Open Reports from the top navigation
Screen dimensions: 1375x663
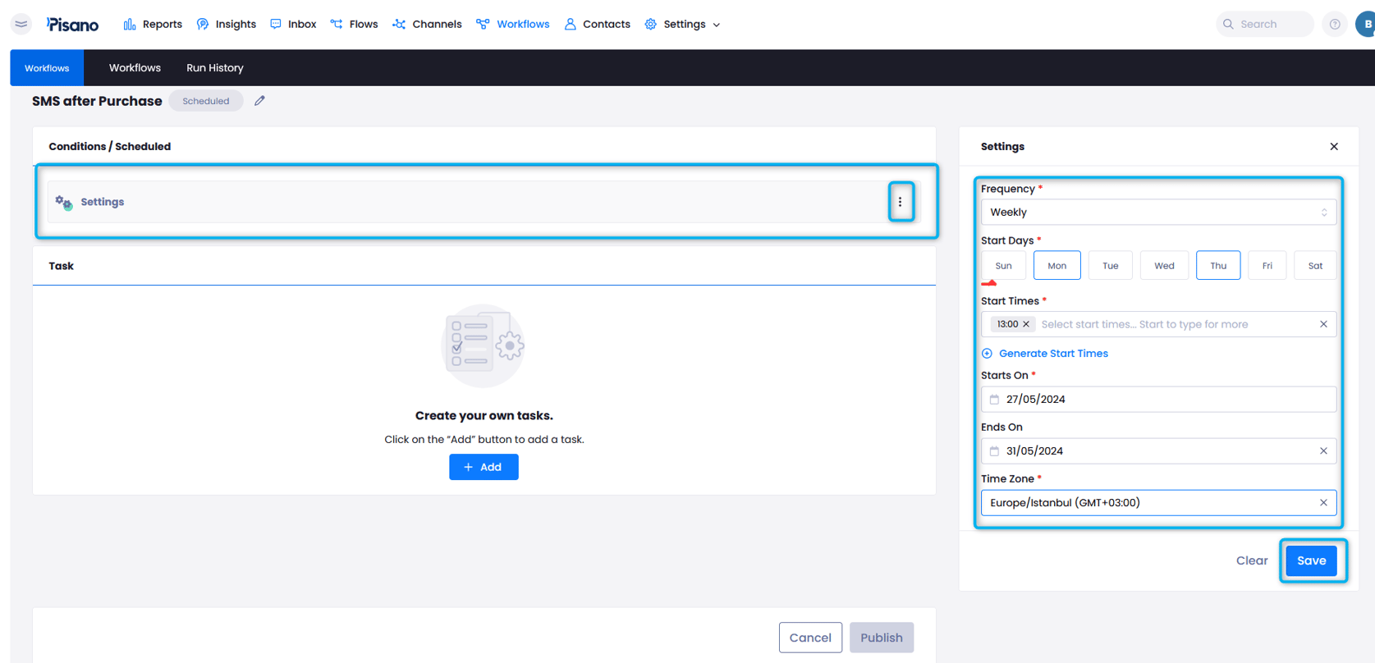click(153, 25)
